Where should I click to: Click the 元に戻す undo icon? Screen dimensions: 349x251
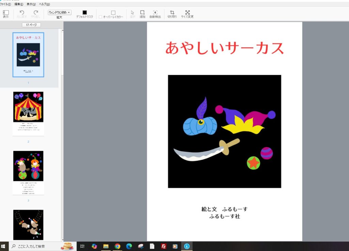pos(22,13)
